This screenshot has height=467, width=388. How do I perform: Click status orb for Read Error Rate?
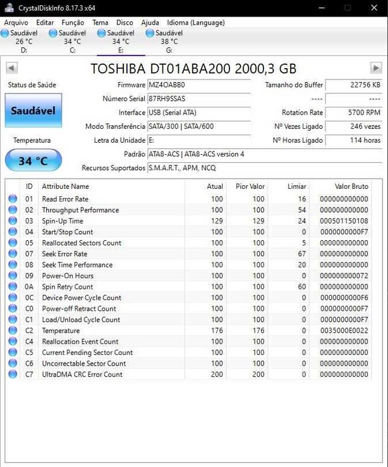click(13, 199)
